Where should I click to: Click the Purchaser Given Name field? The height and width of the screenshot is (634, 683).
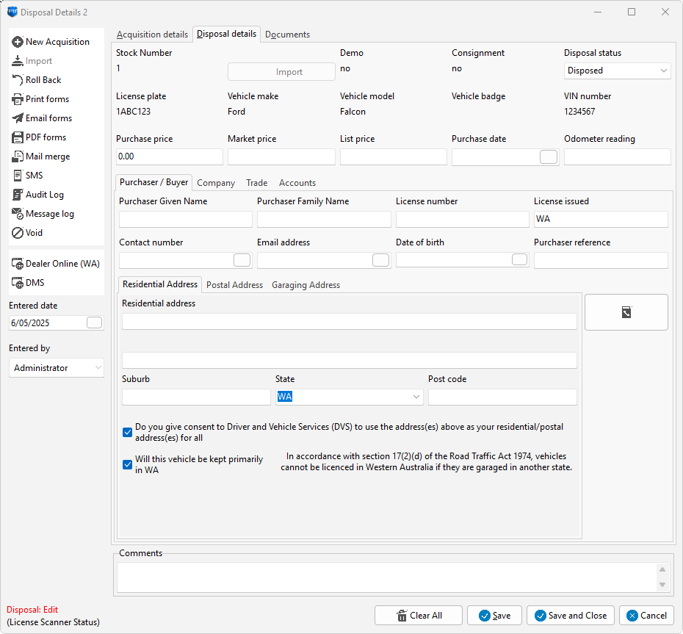coord(185,219)
